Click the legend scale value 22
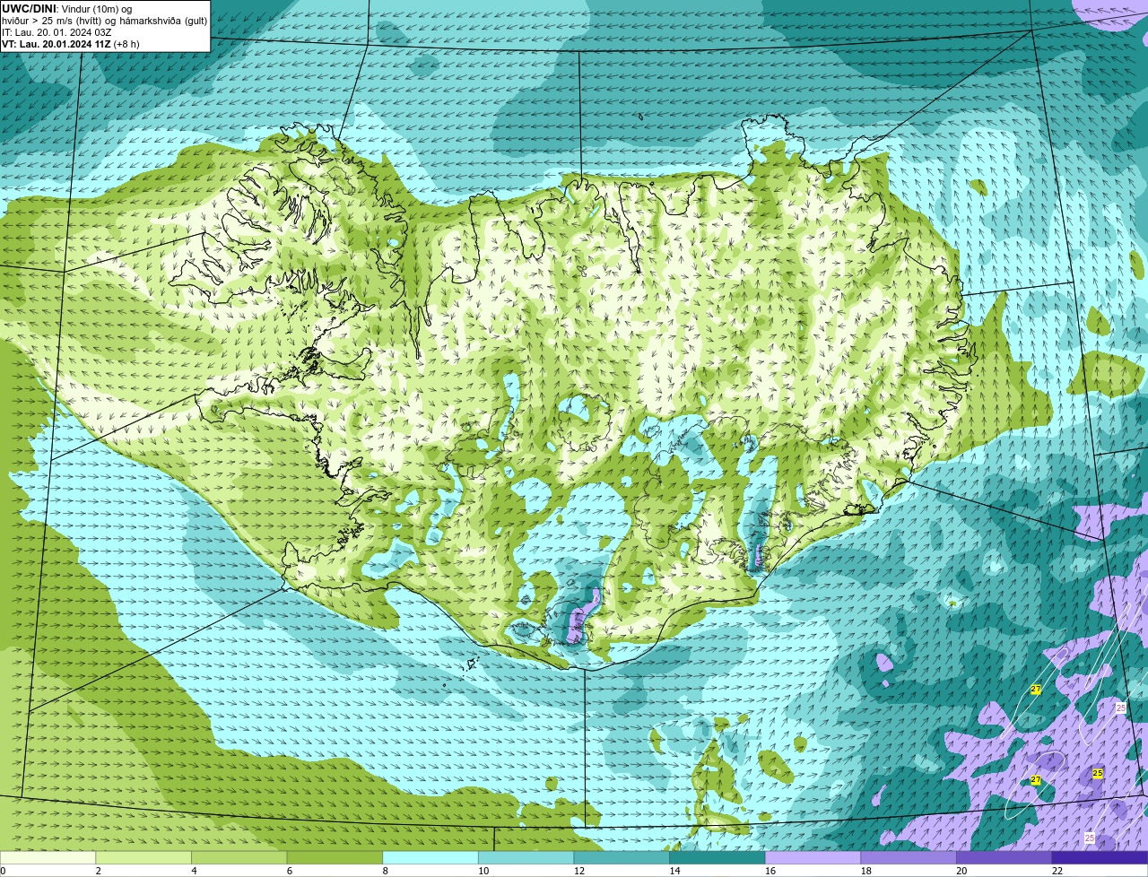Viewport: 1148px width, 877px height. point(1057,871)
